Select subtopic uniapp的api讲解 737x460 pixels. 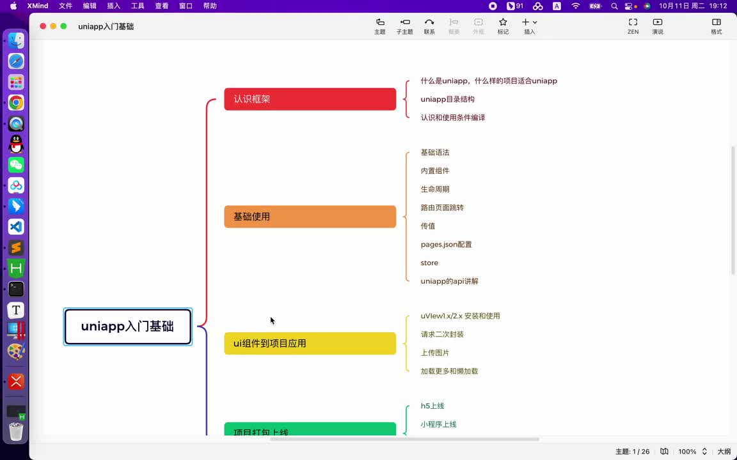(x=449, y=281)
